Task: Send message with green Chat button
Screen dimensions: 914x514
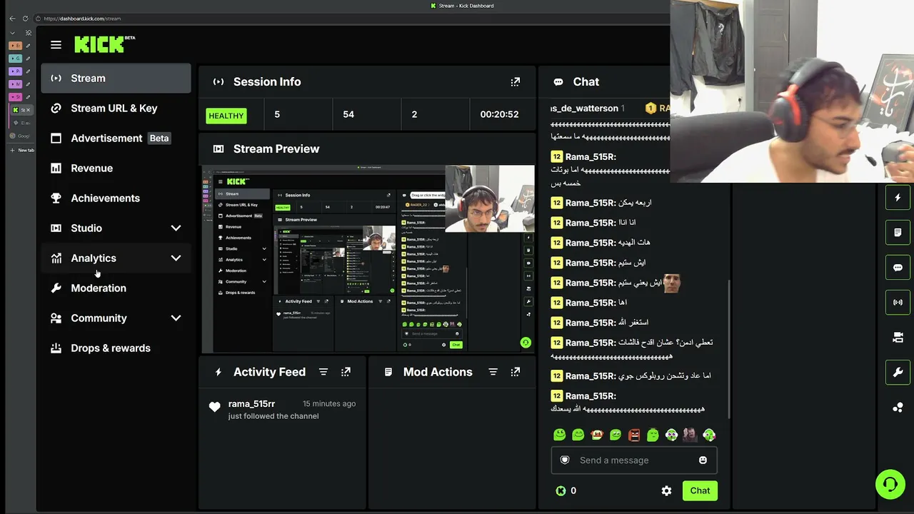Action: (700, 490)
